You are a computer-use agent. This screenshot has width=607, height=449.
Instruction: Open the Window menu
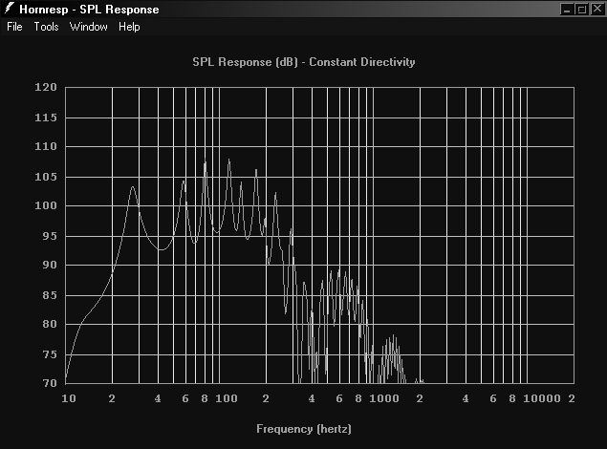88,27
